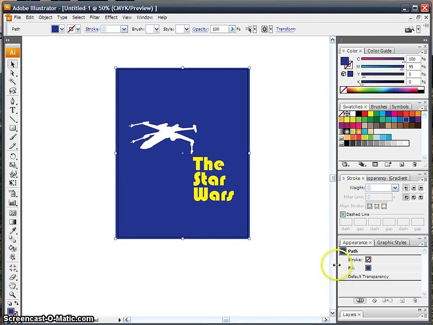Select the Stroke row in Appearance panel
Image resolution: width=433 pixels, height=325 pixels.
[380, 260]
